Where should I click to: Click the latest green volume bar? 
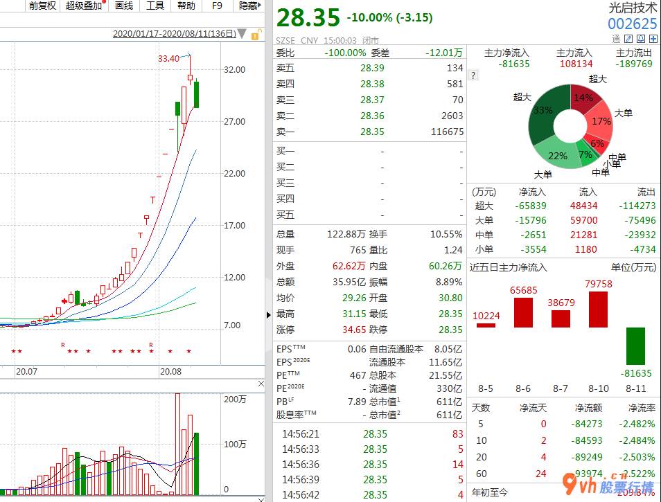point(196,464)
